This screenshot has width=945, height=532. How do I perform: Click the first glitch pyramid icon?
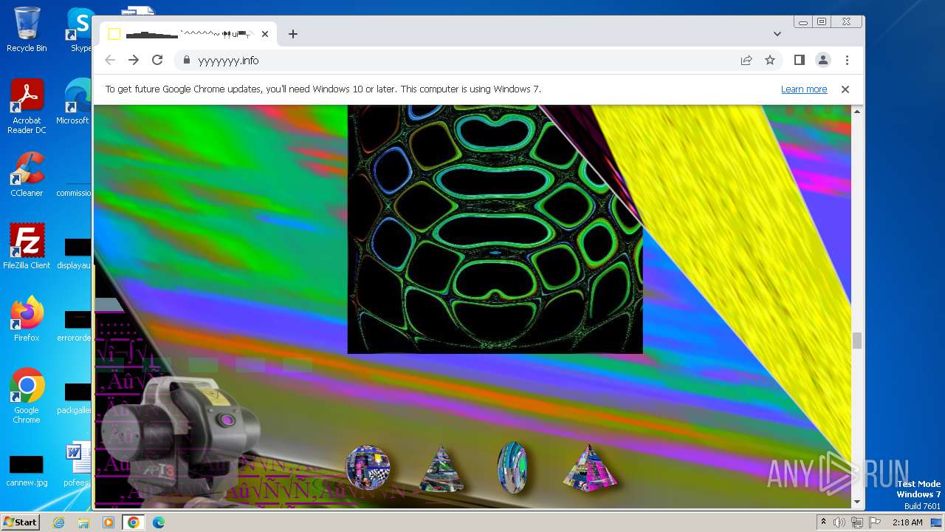pyautogui.click(x=441, y=469)
